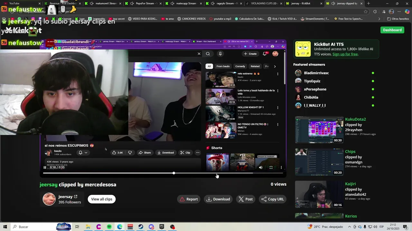Open the browser extensions icon
The image size is (412, 231).
375,12
